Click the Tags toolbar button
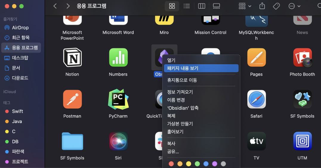The height and width of the screenshot is (168, 321). (x=276, y=6)
